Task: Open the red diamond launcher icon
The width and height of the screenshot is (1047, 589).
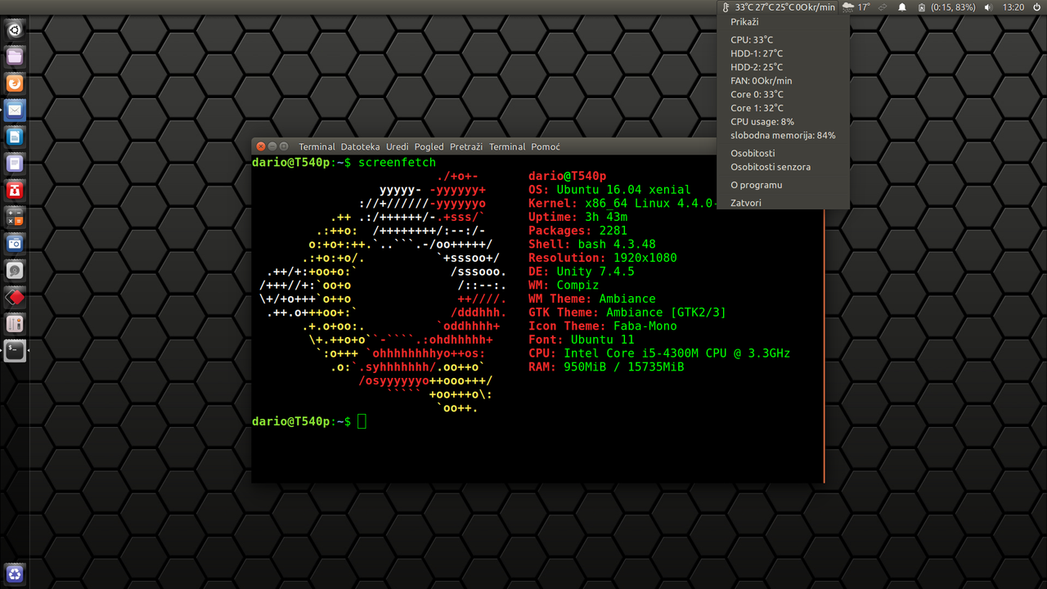Action: pos(15,297)
